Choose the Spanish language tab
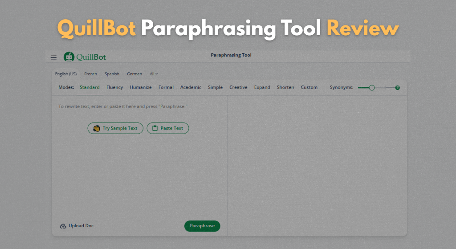This screenshot has height=249, width=456. [x=112, y=74]
